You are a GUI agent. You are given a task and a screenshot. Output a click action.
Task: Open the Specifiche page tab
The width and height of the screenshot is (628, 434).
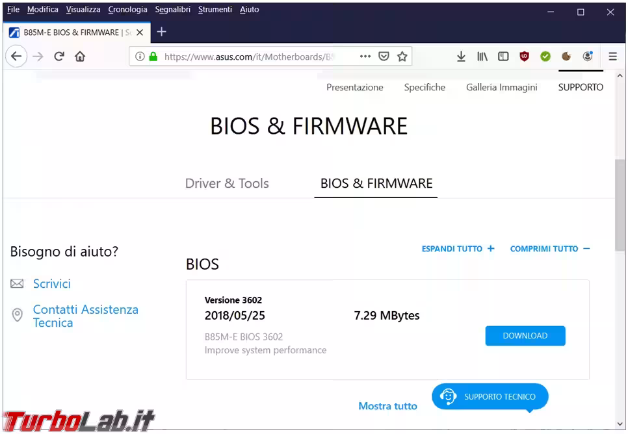point(425,87)
